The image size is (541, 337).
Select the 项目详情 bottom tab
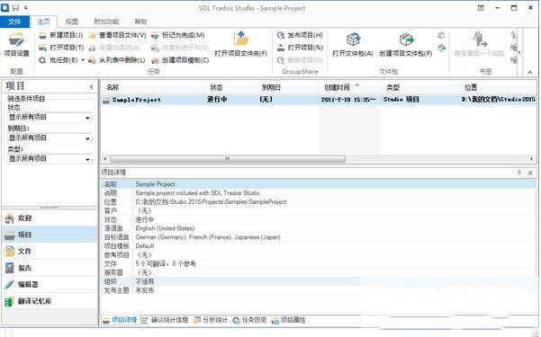click(x=120, y=320)
